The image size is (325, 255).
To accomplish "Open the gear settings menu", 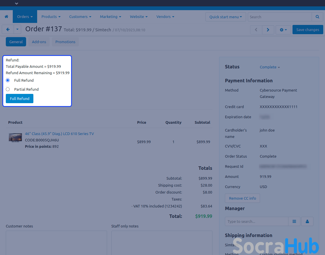I will point(283,30).
